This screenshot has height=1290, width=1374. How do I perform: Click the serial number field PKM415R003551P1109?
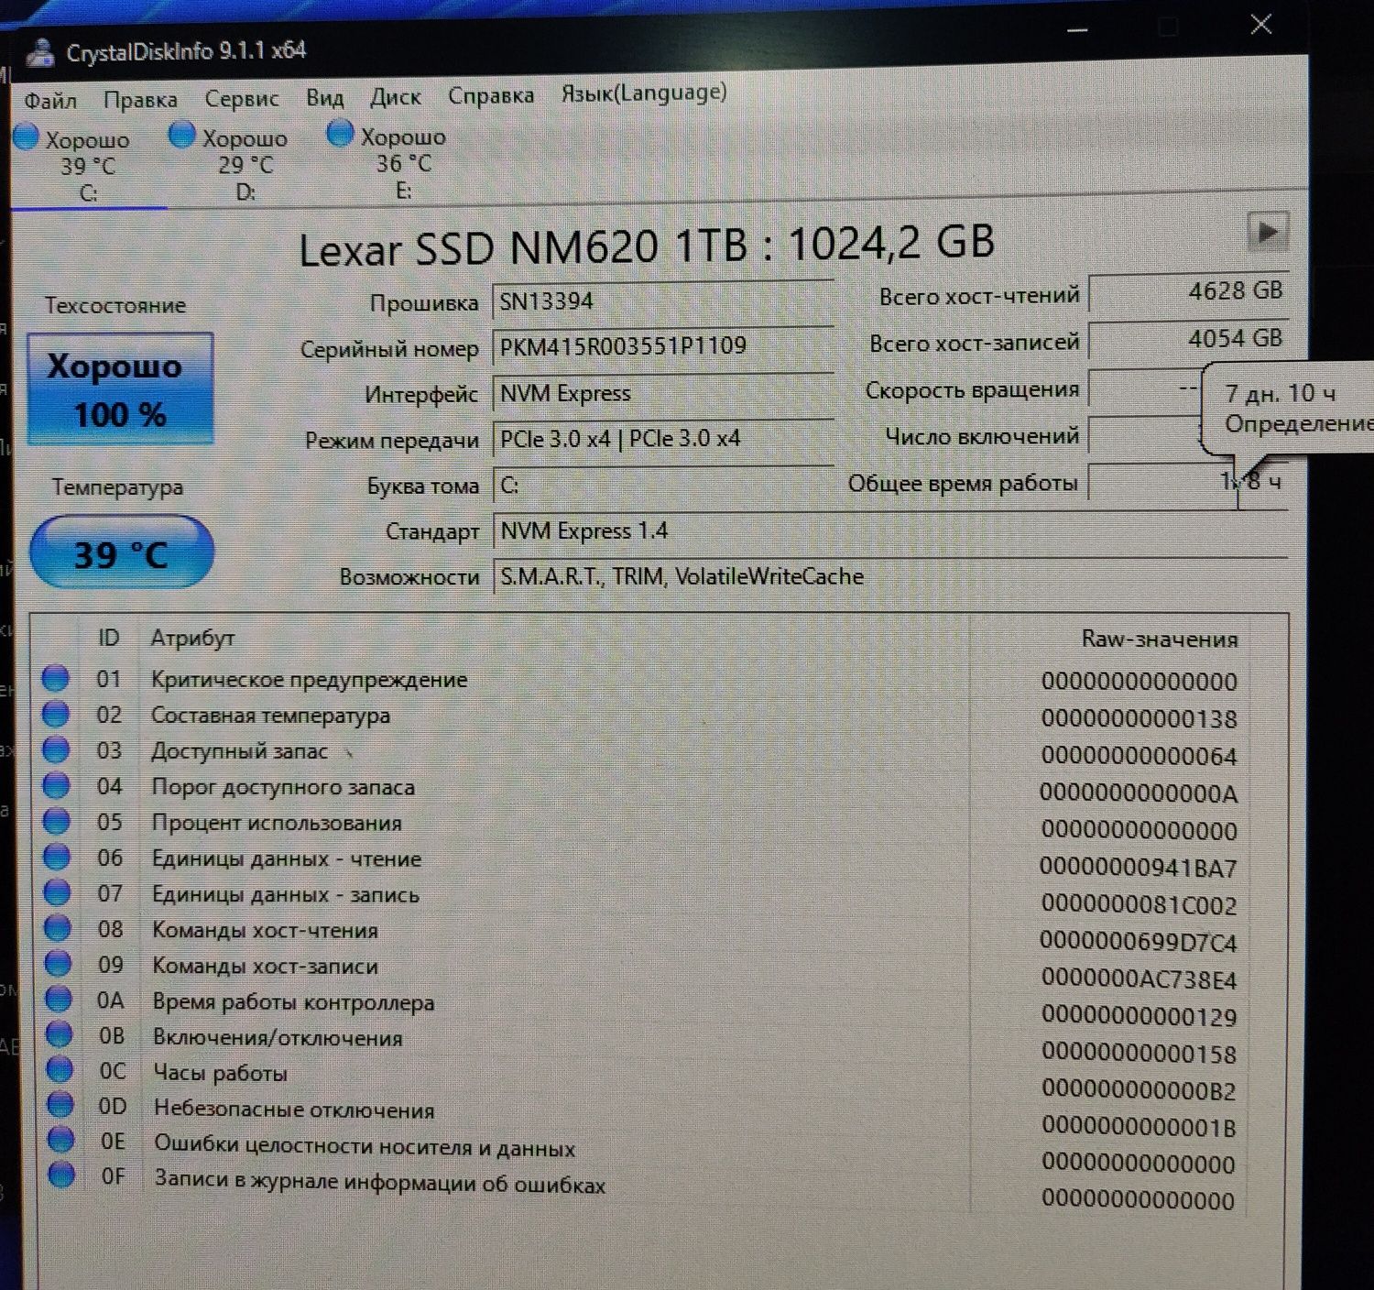(662, 346)
